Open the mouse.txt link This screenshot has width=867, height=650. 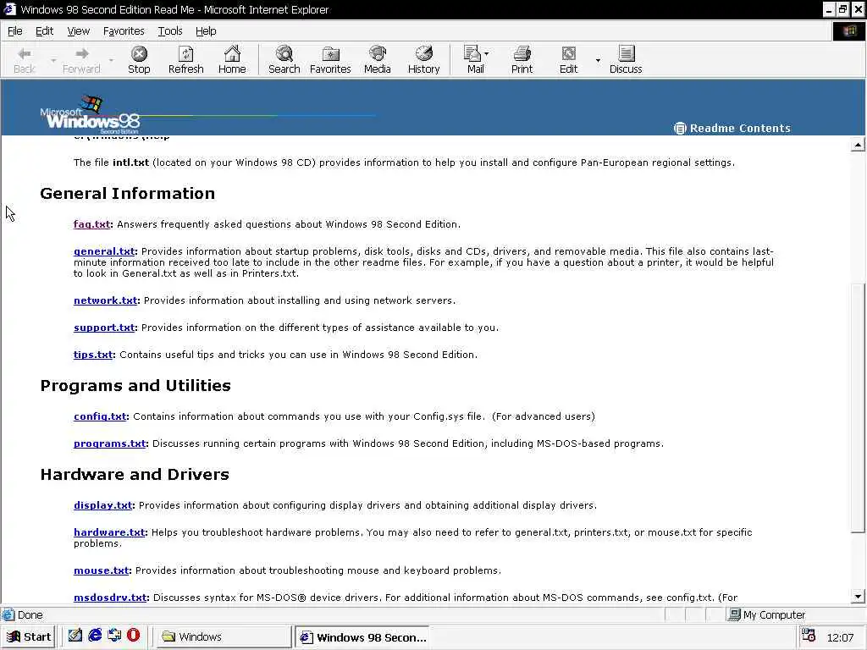click(x=102, y=571)
